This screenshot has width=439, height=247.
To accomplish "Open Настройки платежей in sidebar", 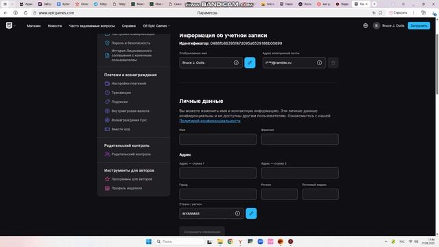I will pyautogui.click(x=126, y=84).
